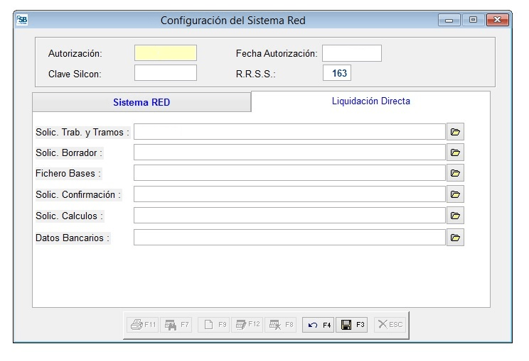Browse folder for Fichero Bases
The width and height of the screenshot is (529, 361).
tap(455, 173)
